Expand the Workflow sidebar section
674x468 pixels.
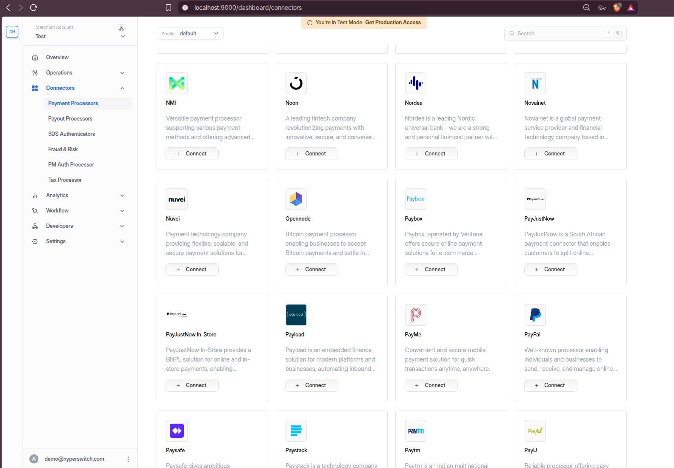click(x=80, y=211)
